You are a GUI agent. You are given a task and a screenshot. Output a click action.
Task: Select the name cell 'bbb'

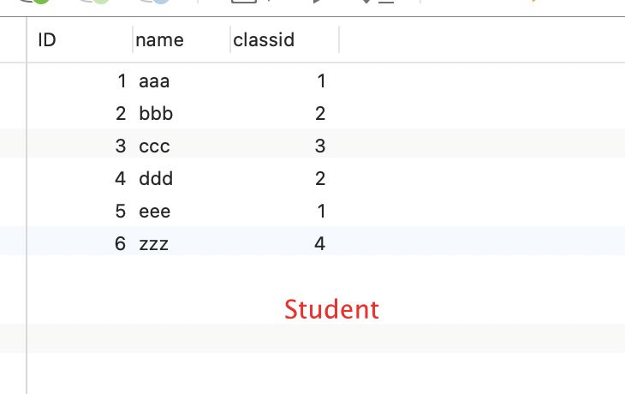156,113
